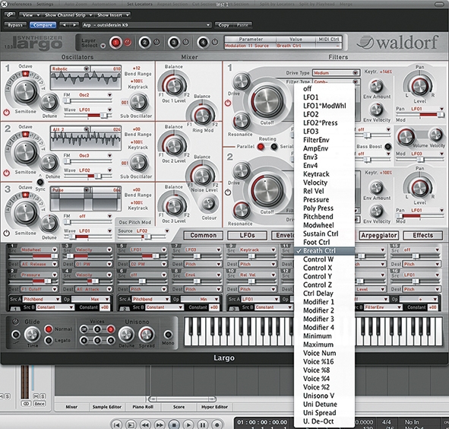The image size is (449, 429).
Task: Toggle oscillator Sync button
Action: click(x=40, y=182)
